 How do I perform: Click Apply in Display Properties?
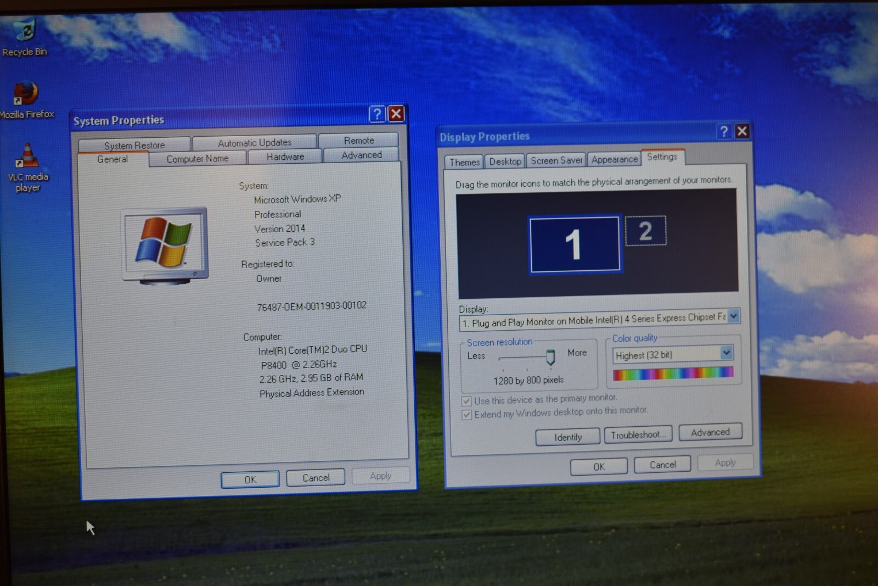725,462
